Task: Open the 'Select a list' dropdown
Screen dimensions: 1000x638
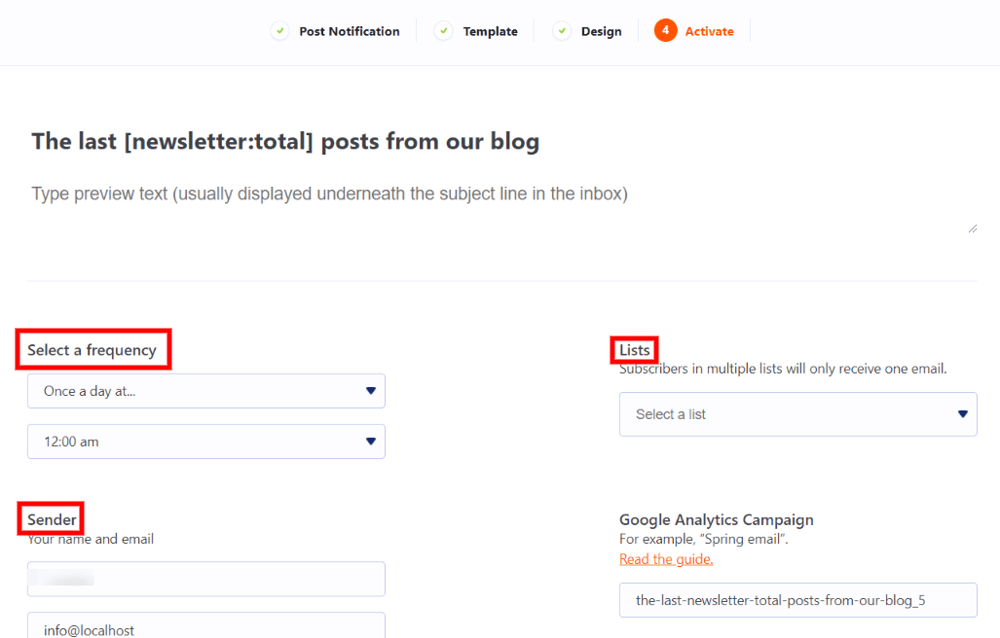Action: click(x=797, y=414)
